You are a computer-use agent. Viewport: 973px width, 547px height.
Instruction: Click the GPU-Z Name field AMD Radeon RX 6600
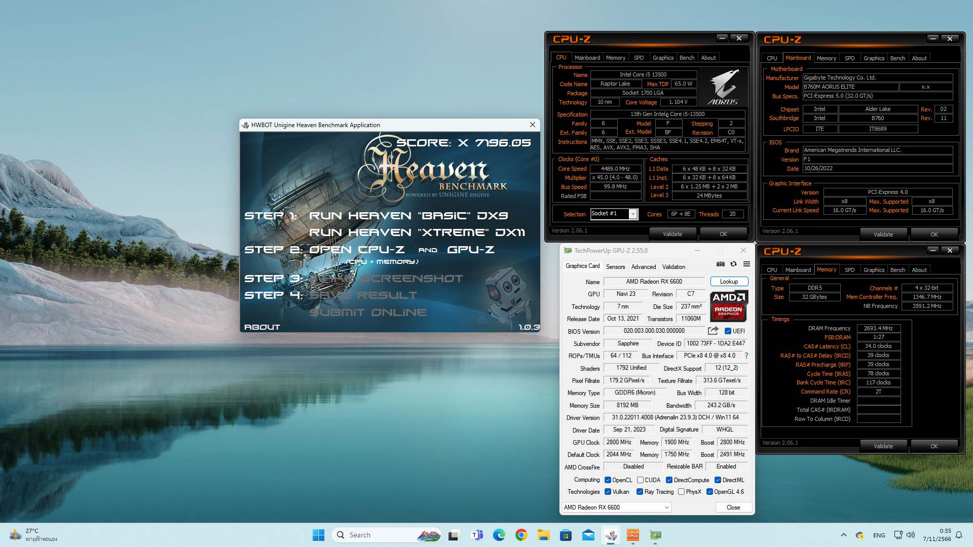[x=654, y=282]
